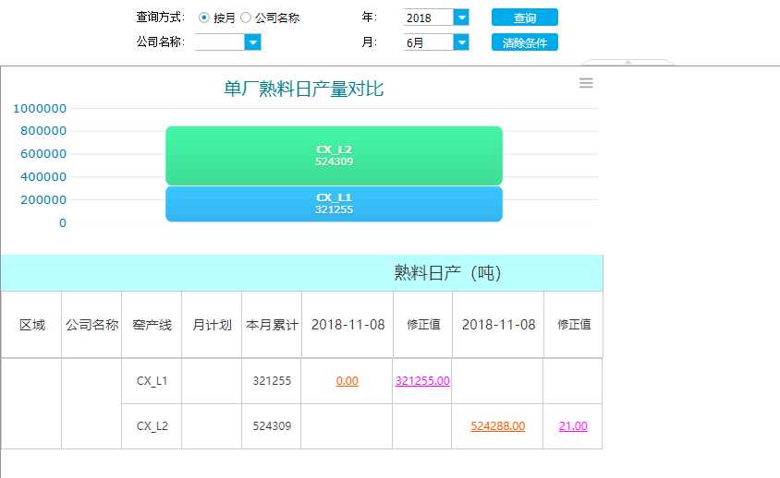Select the 公司名称 radio button
This screenshot has height=478, width=780.
(246, 18)
